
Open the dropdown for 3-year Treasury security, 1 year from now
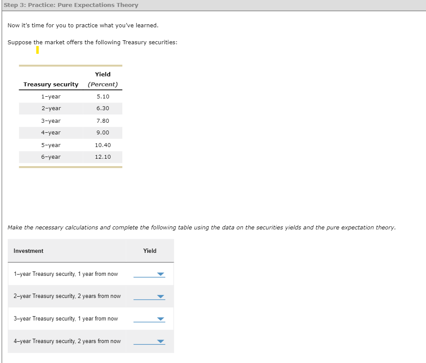161,319
